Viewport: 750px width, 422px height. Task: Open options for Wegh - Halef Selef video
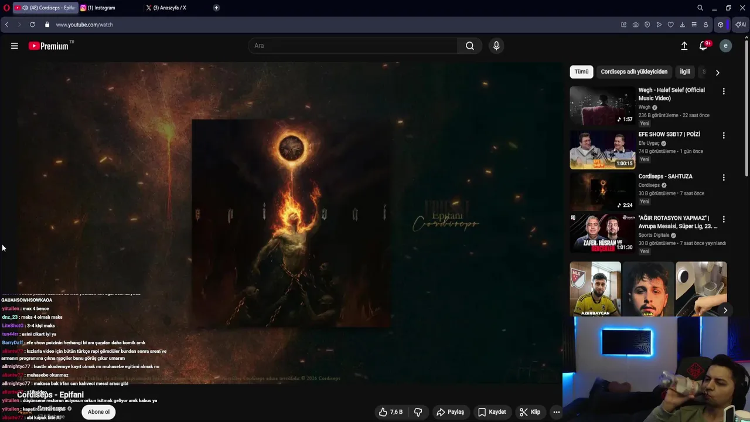coord(724,91)
